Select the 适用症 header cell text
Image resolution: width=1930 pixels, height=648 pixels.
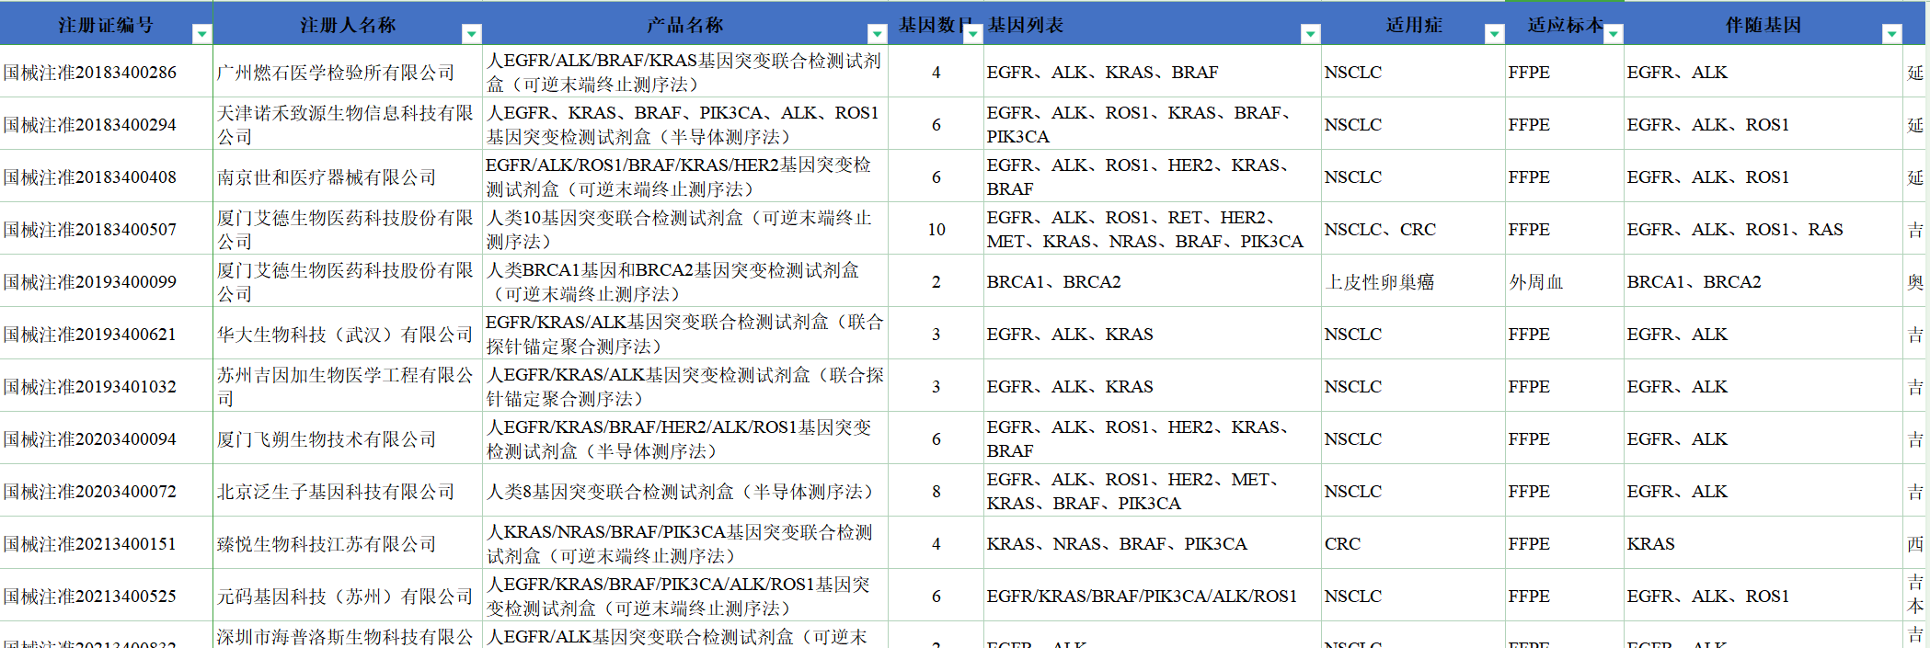coord(1414,25)
